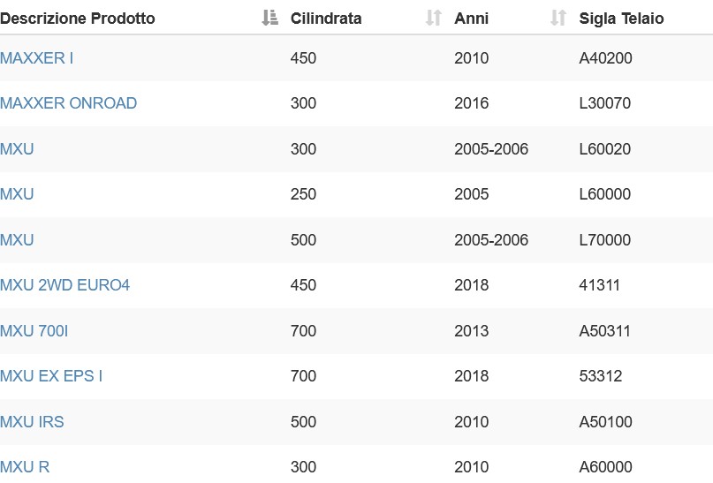
Task: Open the MXU R link
Action: click(x=25, y=466)
